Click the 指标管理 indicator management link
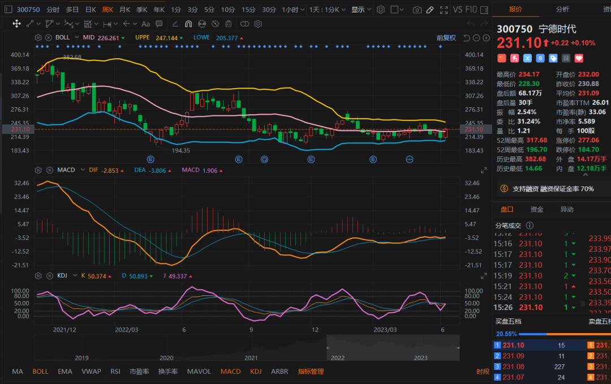This screenshot has width=611, height=384. click(x=311, y=372)
